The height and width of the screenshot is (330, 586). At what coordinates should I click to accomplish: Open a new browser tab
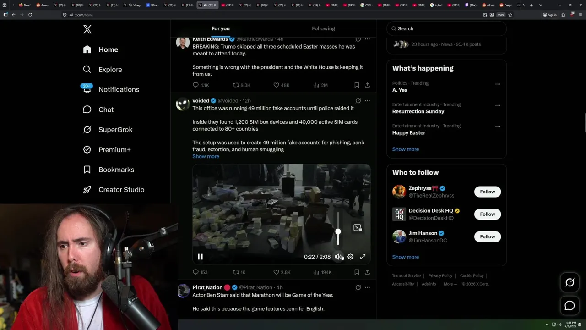click(531, 5)
